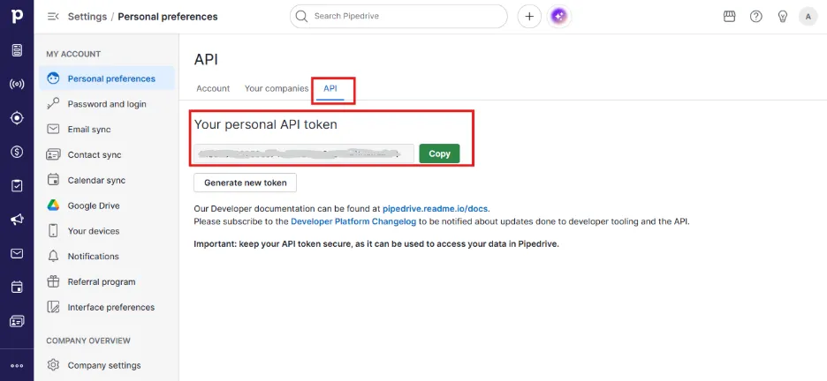Viewport: 827px width, 381px height.
Task: Click the COMPANY OVERVIEW section heading
Action: [x=88, y=340]
